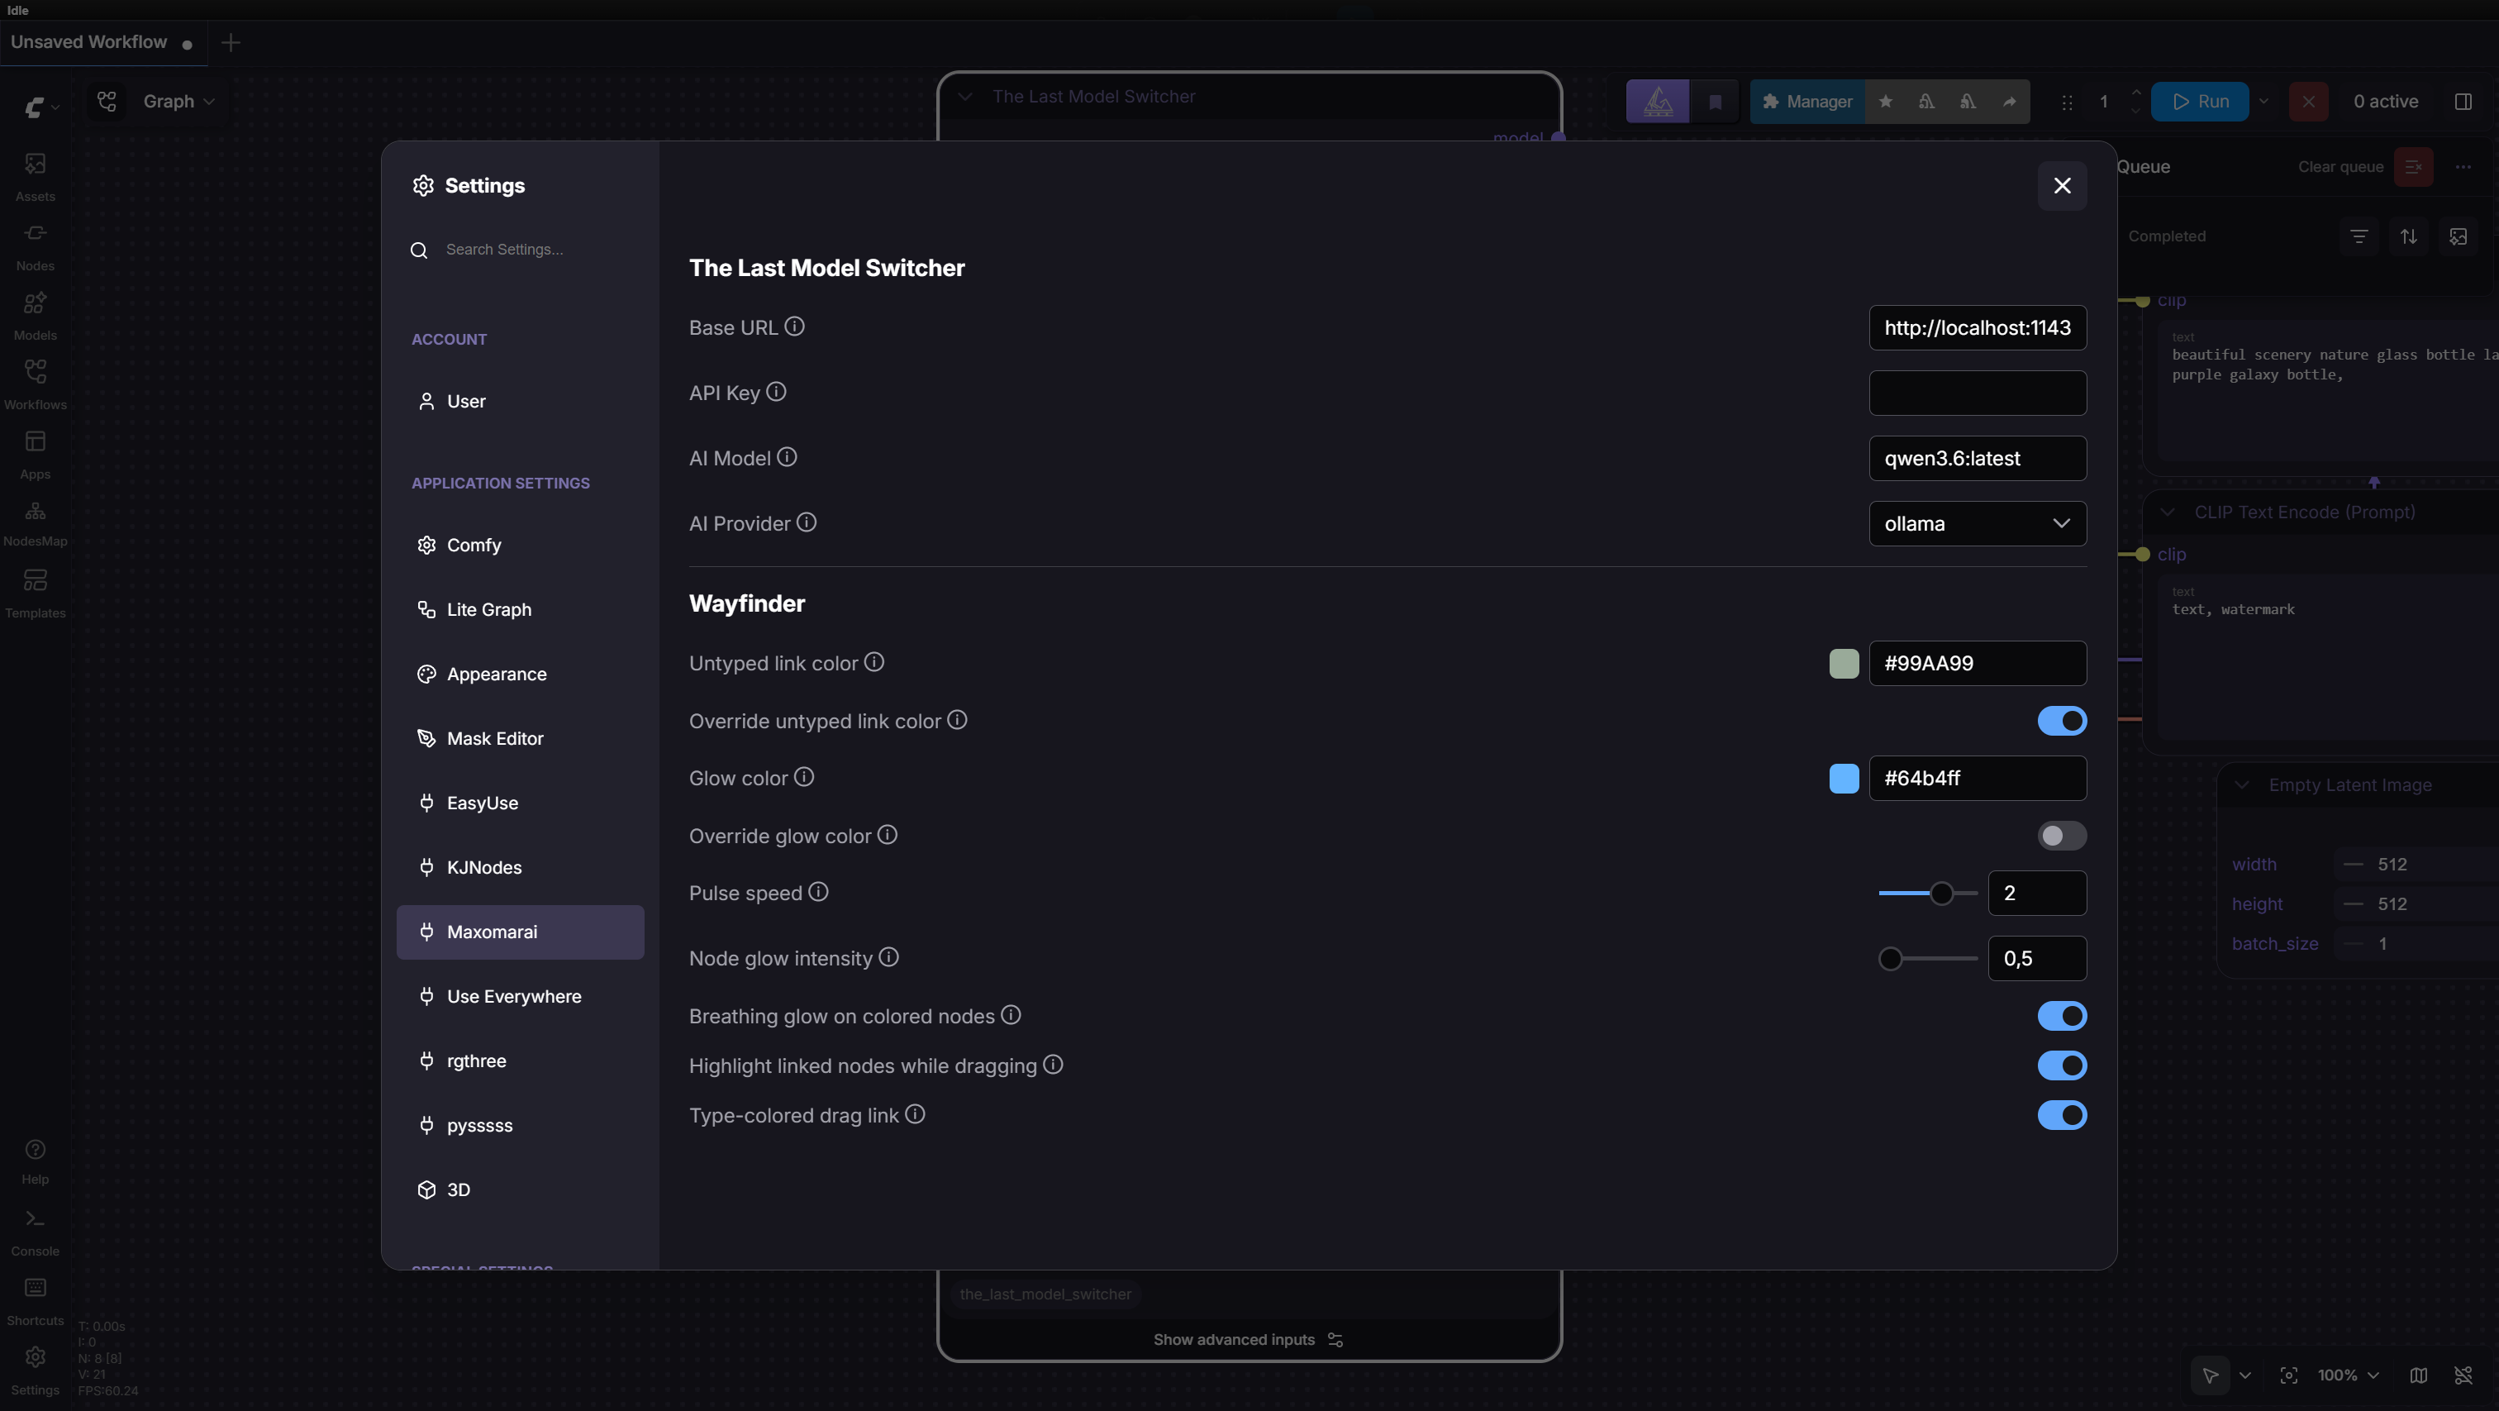Toggle the right side panel layout icon

pyautogui.click(x=2462, y=101)
